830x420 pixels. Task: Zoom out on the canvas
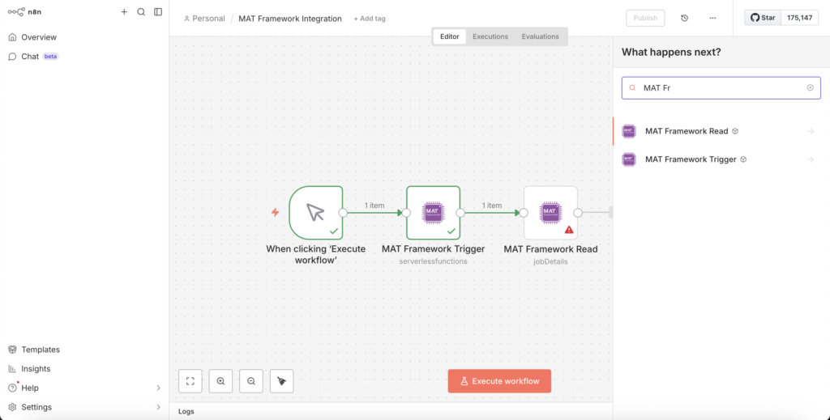(251, 381)
